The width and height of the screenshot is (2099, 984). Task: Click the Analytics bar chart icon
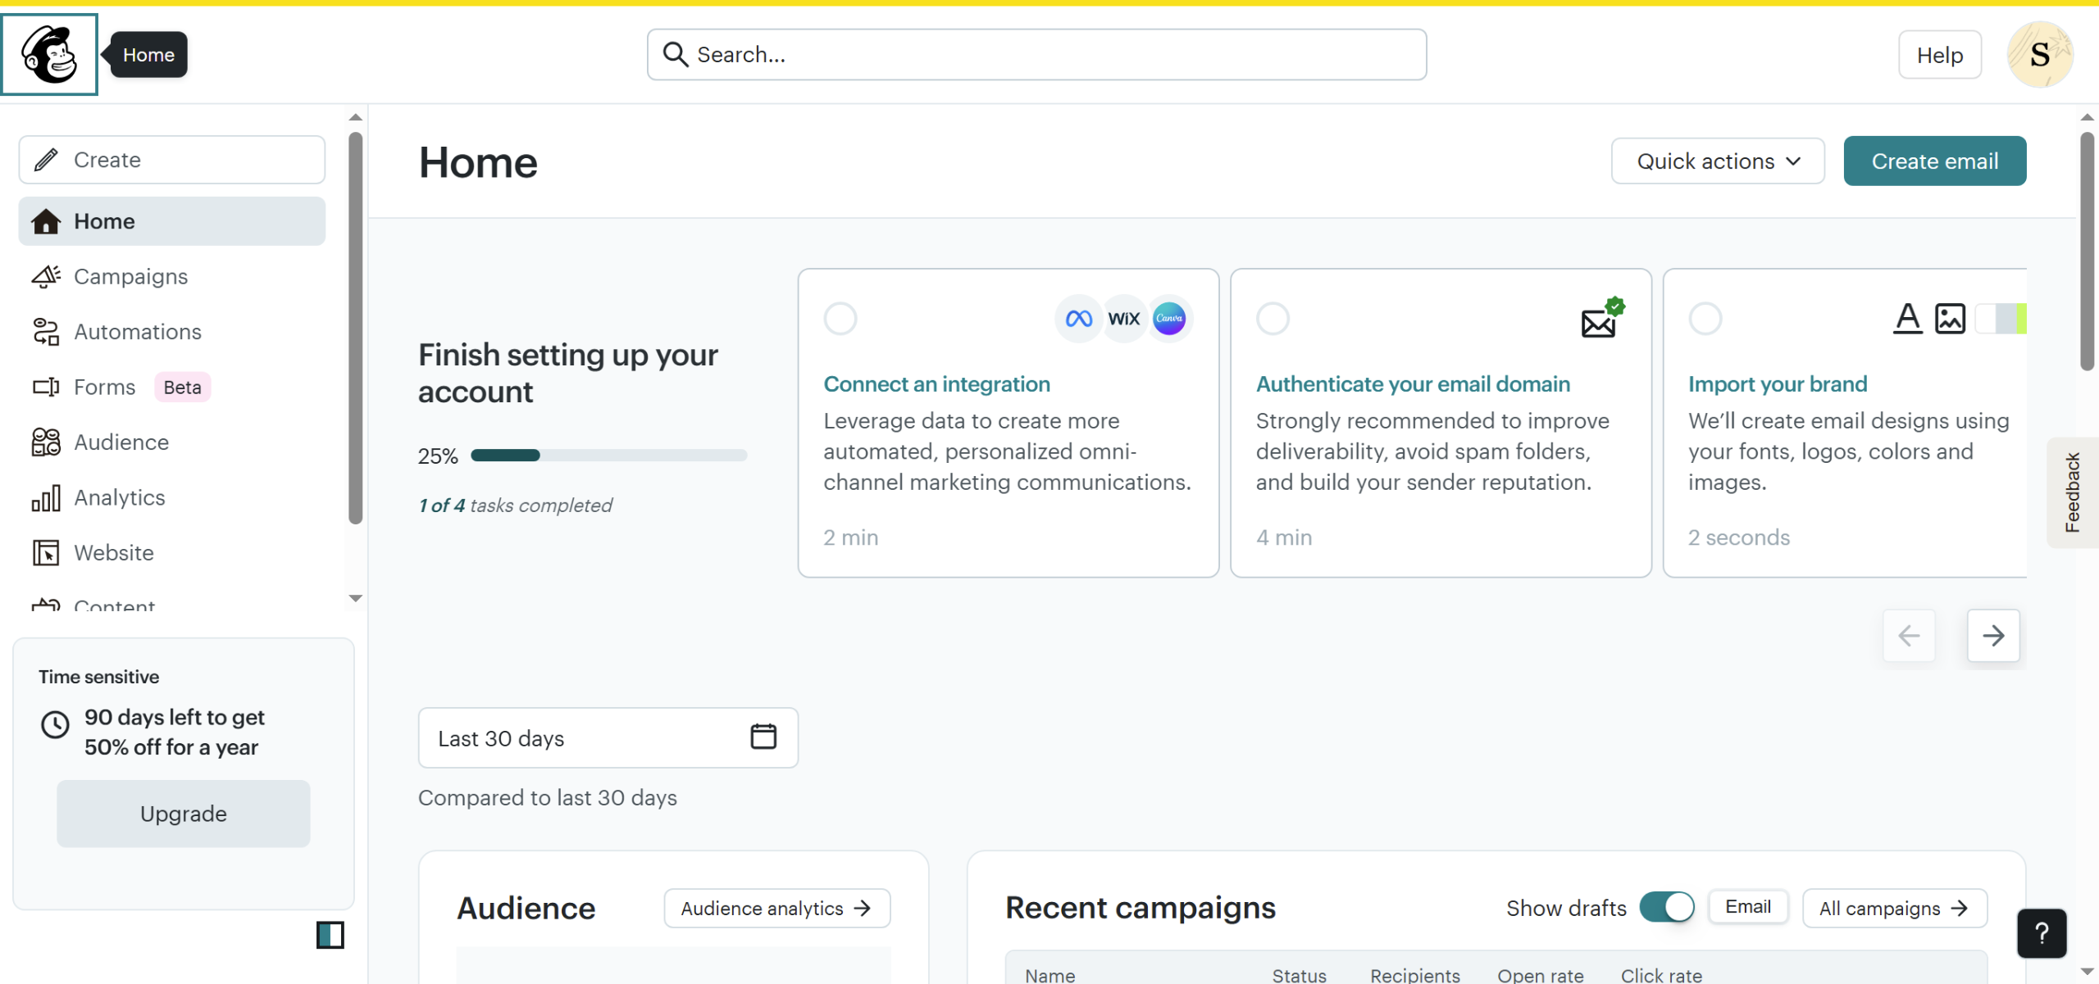coord(46,498)
